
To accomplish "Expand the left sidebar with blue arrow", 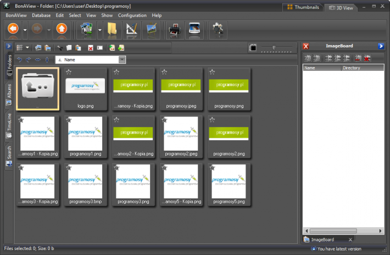I will tap(9, 46).
